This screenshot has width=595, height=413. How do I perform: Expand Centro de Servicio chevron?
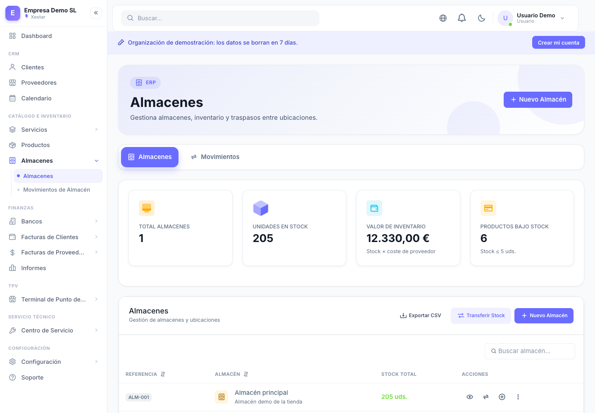coord(96,330)
